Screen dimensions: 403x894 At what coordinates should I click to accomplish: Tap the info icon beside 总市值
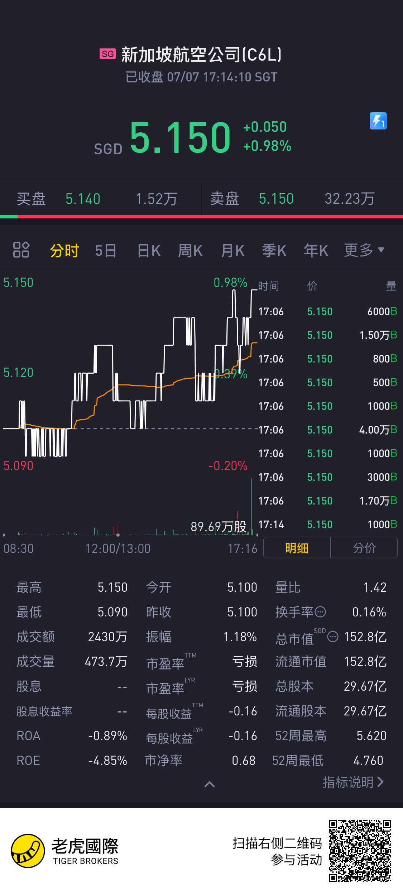click(333, 637)
